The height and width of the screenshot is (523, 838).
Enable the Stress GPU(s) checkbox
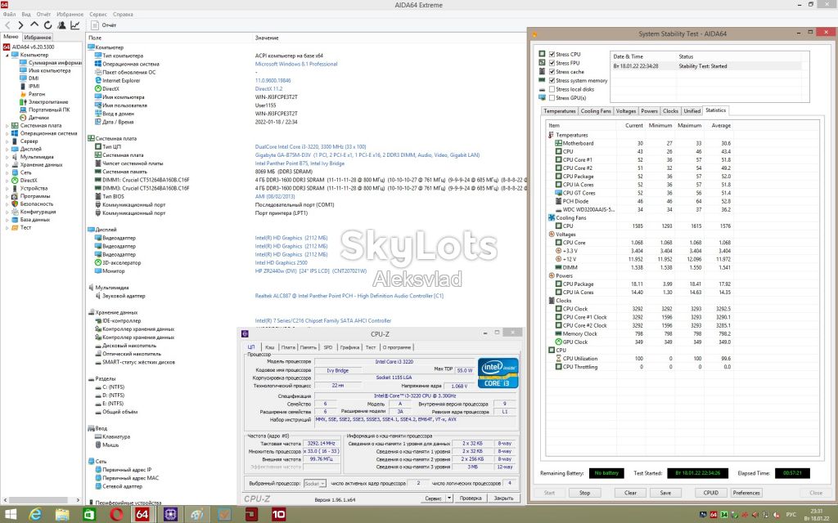[552, 98]
